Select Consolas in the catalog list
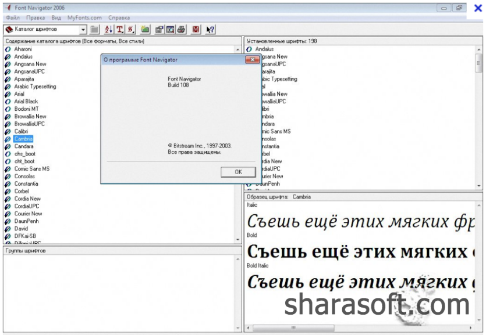Screen dimensions: 486x335 coord(24,176)
